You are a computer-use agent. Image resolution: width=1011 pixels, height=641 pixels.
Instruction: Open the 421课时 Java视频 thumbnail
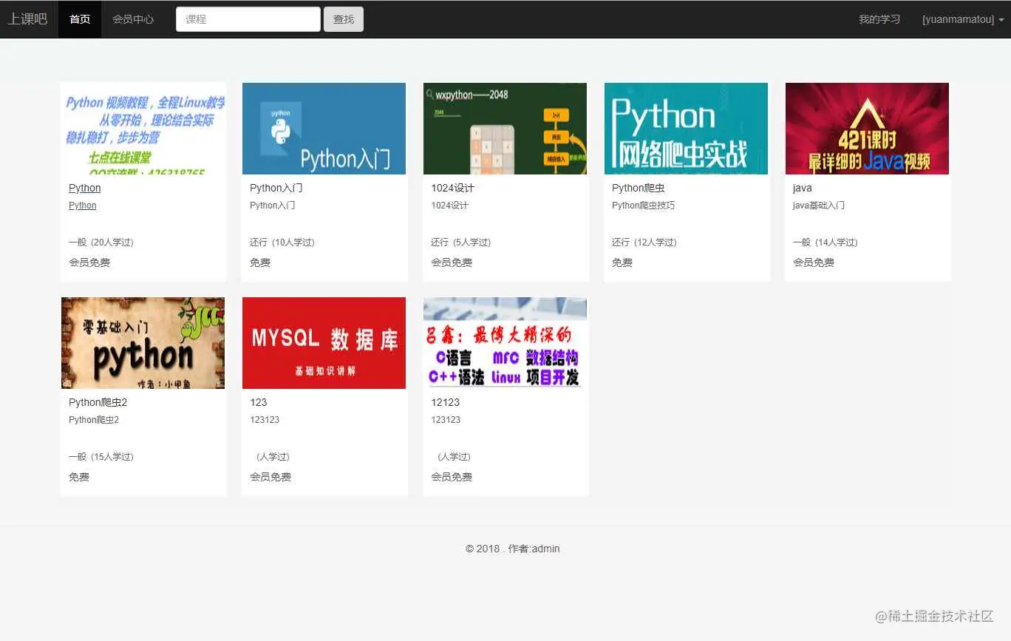[867, 129]
